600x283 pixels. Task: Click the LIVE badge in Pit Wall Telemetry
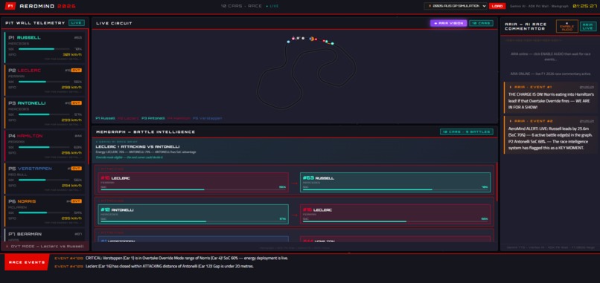[x=77, y=23]
